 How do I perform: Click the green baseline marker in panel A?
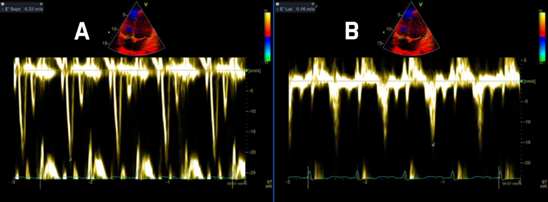[247, 71]
